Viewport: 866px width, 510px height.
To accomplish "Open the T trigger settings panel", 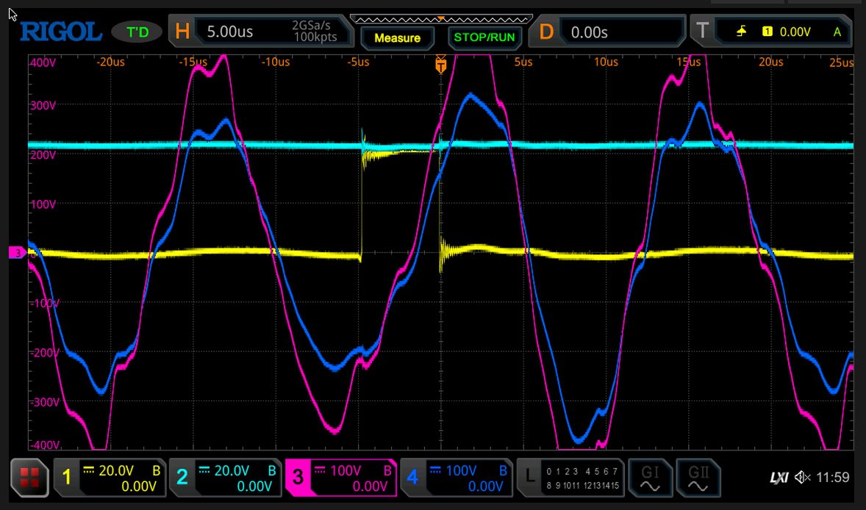I will [772, 32].
